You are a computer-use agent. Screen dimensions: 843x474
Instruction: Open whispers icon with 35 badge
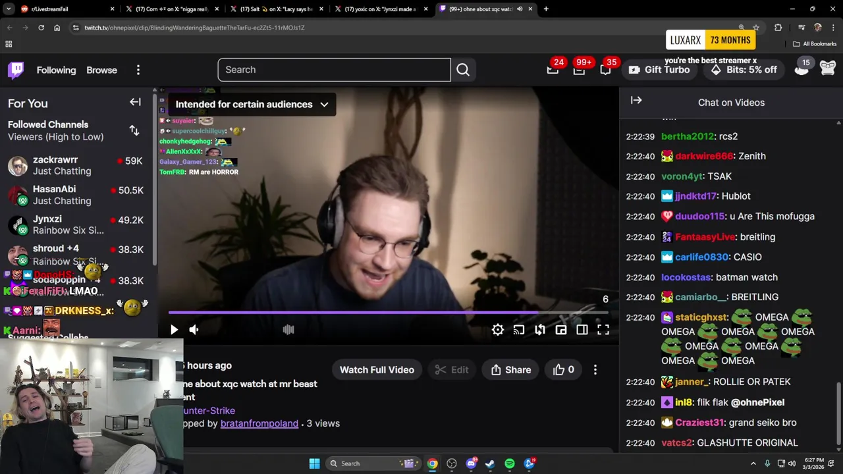tap(605, 70)
